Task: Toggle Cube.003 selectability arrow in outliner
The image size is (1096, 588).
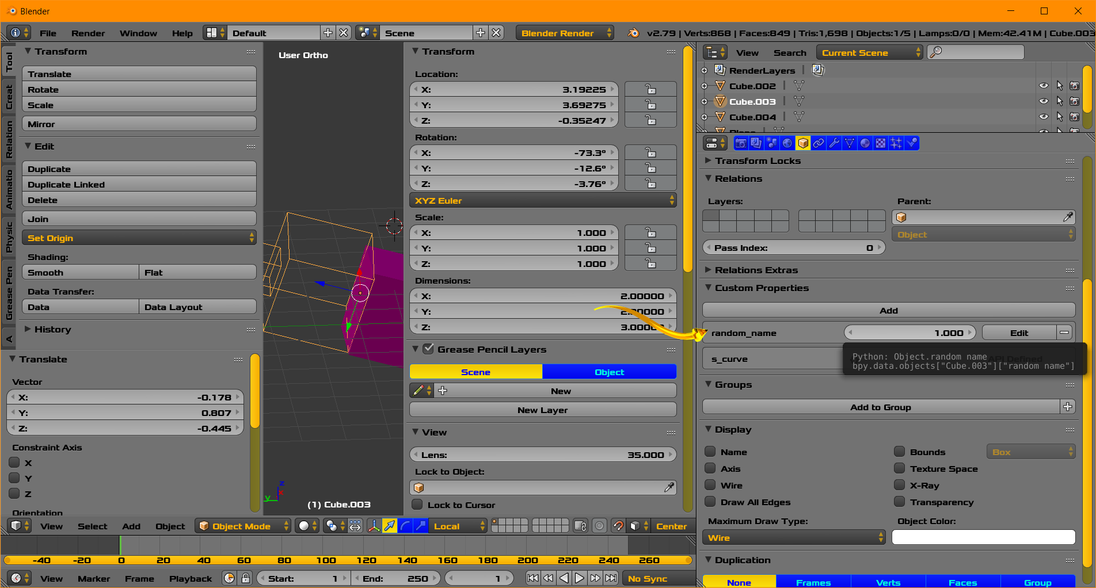Action: (x=1059, y=101)
